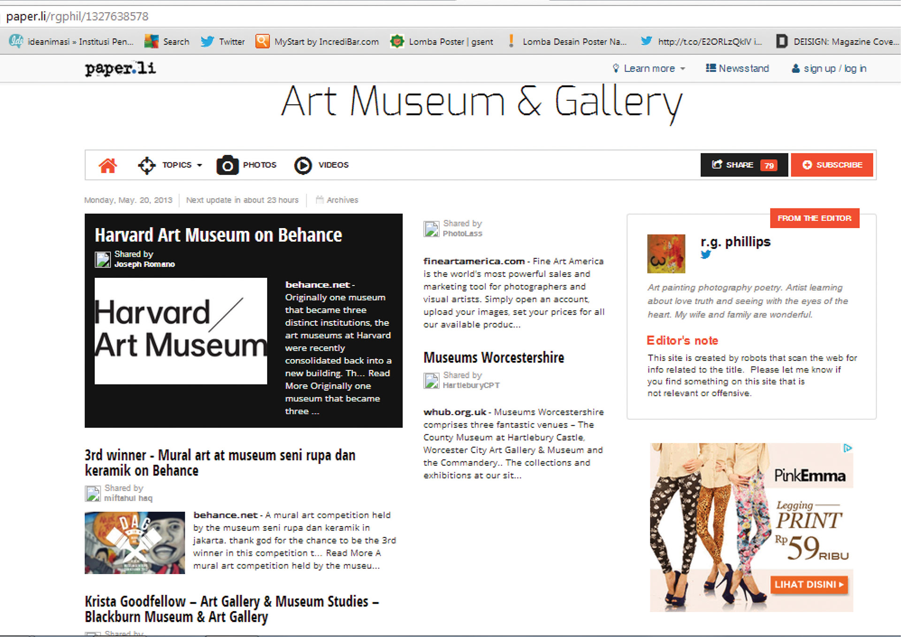Viewport: 901px width, 637px height.
Task: Click the Editor's note heading
Action: tap(682, 340)
